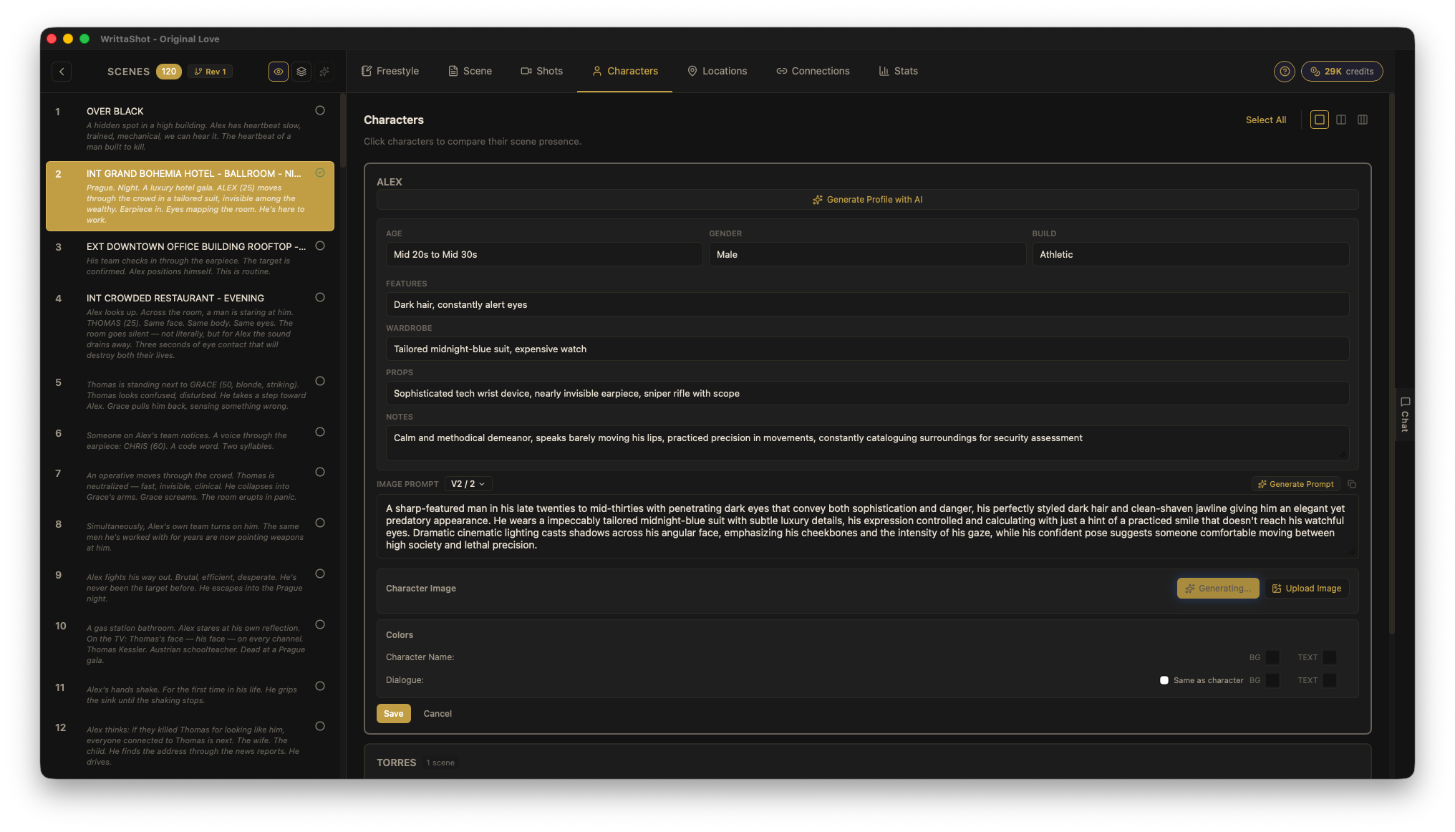Toggle the scene visibility eye icon above the scene list

coord(278,71)
